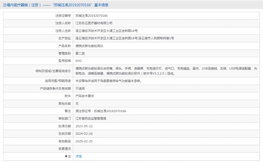Click the bulb icon beside 注 label
The height and width of the screenshot is (163, 263).
[66, 156]
